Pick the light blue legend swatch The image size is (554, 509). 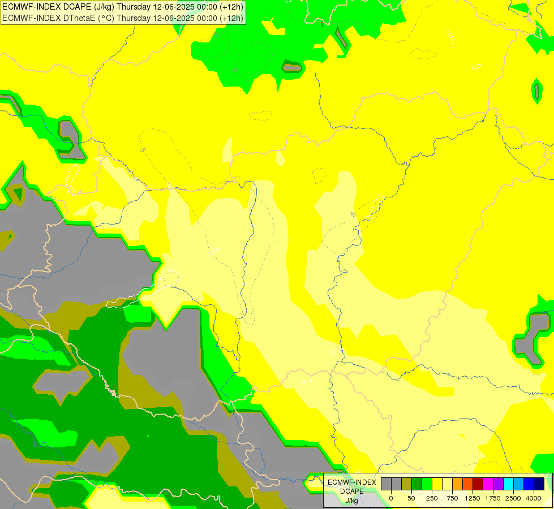pos(519,484)
